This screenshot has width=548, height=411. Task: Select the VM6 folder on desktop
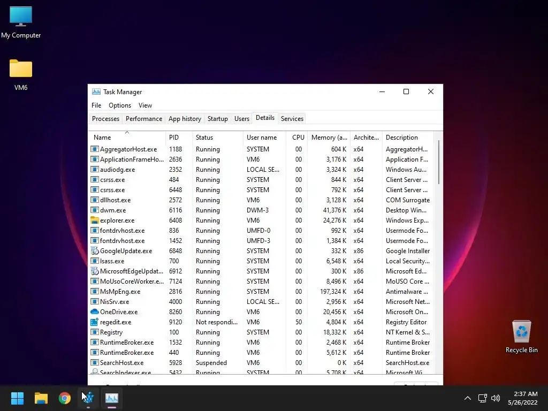tap(21, 75)
